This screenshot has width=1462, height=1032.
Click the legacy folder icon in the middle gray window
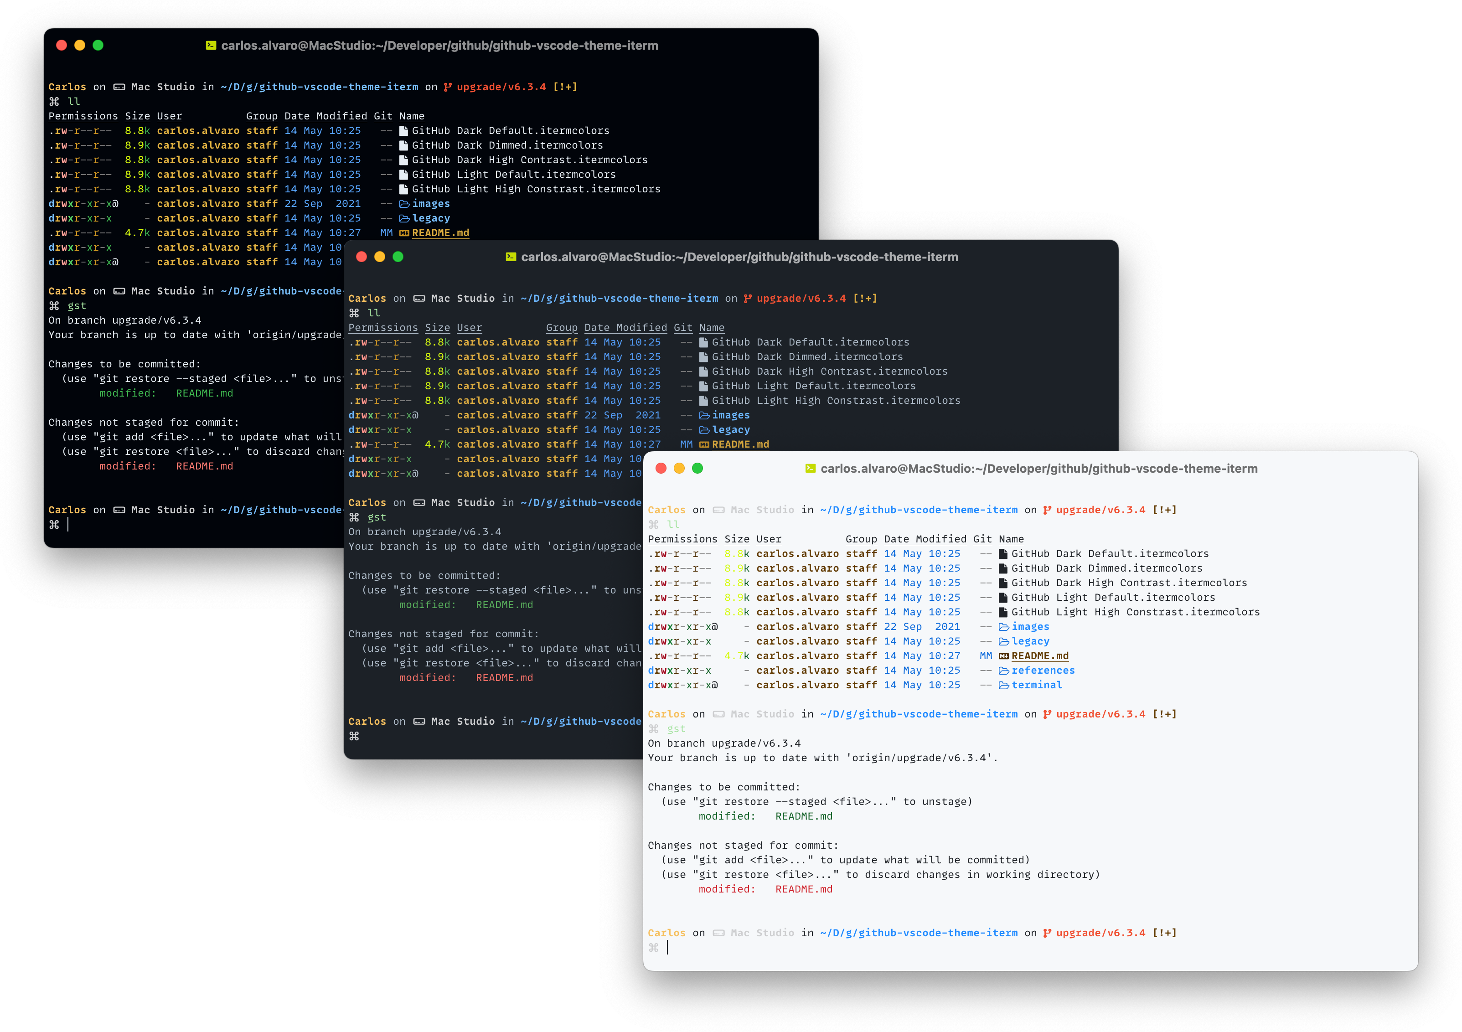click(x=704, y=430)
